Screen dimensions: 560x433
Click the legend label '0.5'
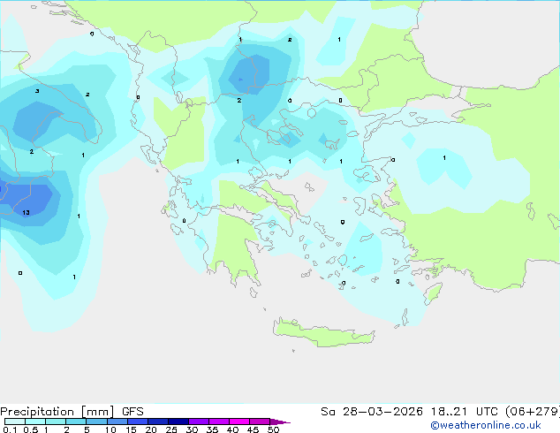(31, 429)
